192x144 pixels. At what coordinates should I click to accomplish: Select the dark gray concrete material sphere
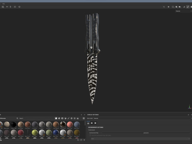click(35, 124)
